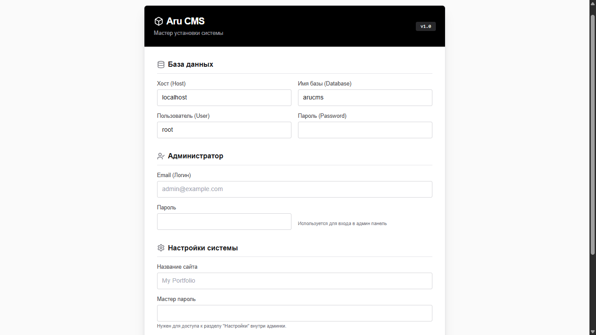Click the page's vertical scrollbar thumb
The image size is (596, 335).
coord(593,134)
